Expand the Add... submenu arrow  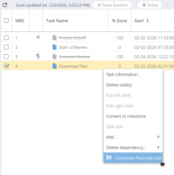pyautogui.click(x=159, y=137)
